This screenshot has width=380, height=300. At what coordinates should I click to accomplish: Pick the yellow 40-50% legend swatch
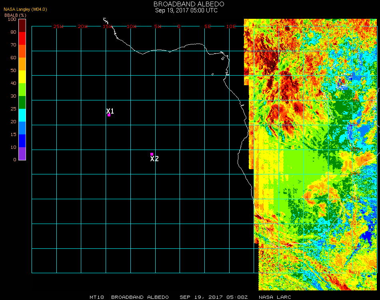(x=22, y=77)
